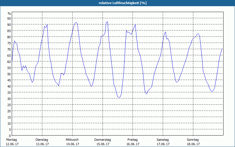Click the y-axis value 55

[9, 68]
